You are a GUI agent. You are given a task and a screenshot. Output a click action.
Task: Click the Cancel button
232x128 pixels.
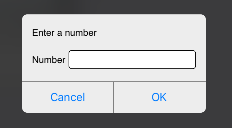pyautogui.click(x=68, y=97)
